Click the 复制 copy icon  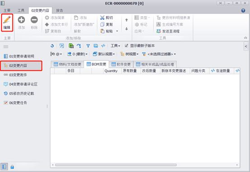click(x=102, y=24)
